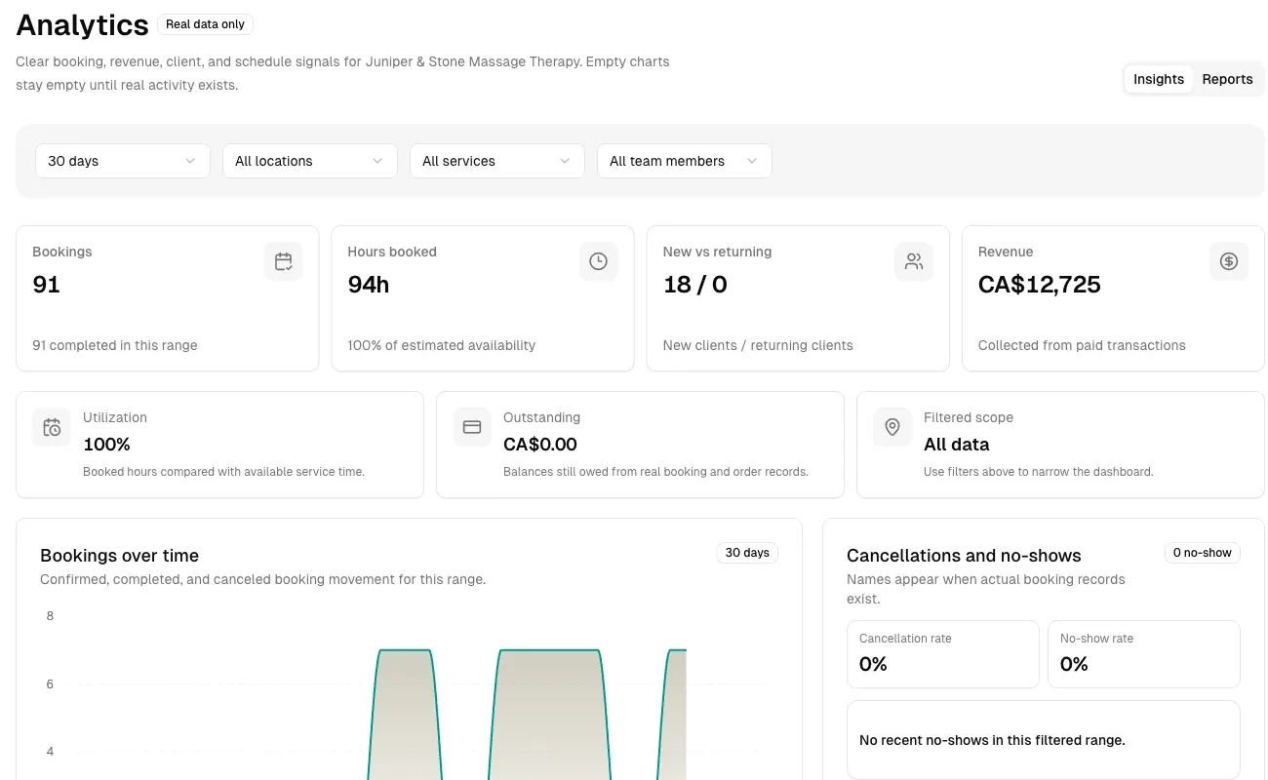The height and width of the screenshot is (780, 1268).
Task: Click the Outstanding CA$0.00 value
Action: (x=540, y=445)
